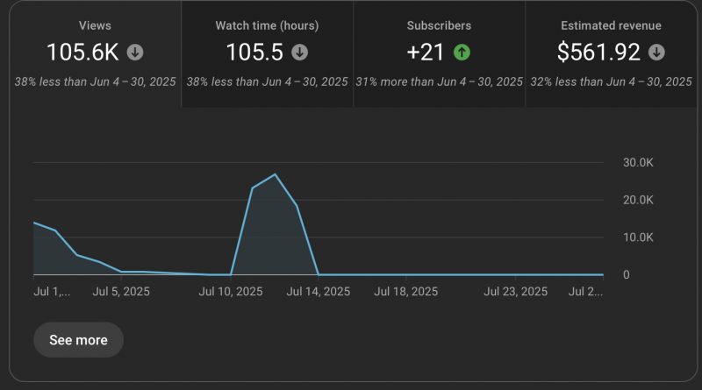This screenshot has width=702, height=390.
Task: Click the "31% more than Jun 4 – 30" comparison text
Action: [x=439, y=82]
